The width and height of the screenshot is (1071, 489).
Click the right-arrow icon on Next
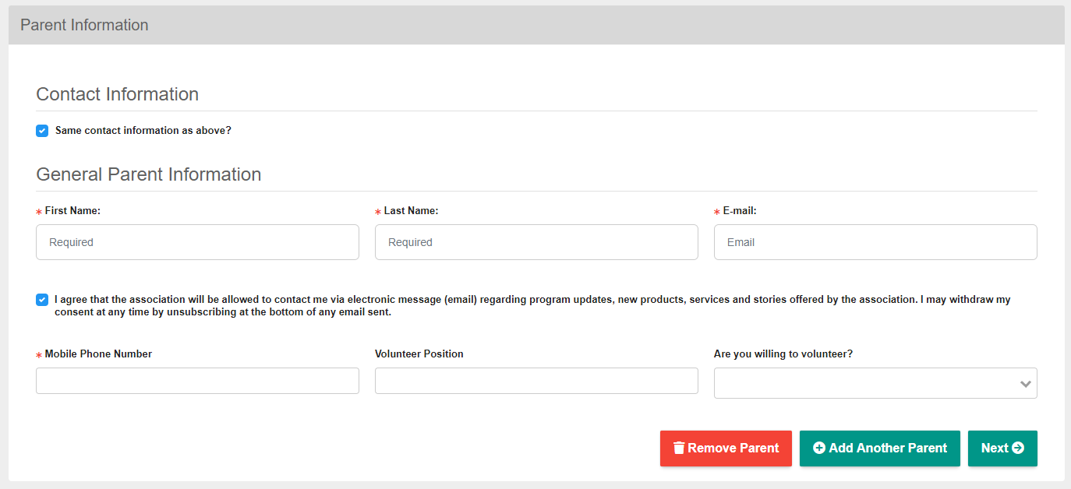click(x=1018, y=448)
